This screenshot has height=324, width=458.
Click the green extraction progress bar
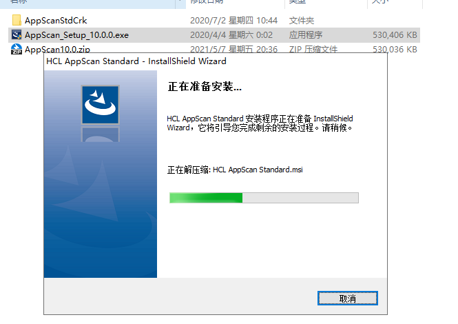(x=264, y=198)
